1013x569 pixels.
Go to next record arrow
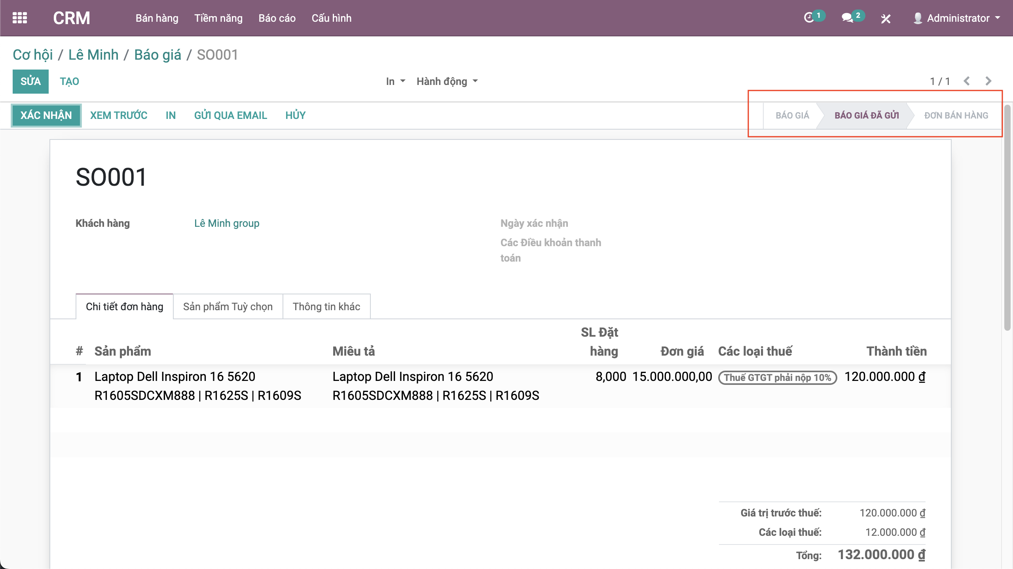[x=988, y=81]
